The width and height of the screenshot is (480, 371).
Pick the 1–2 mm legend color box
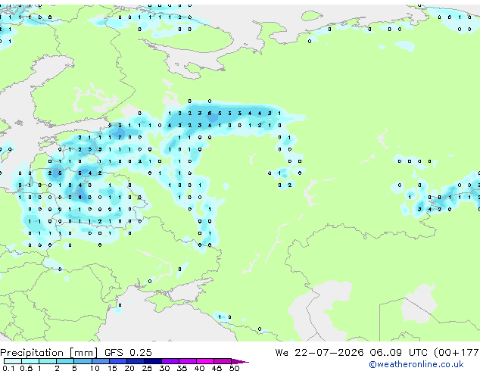[48, 361]
